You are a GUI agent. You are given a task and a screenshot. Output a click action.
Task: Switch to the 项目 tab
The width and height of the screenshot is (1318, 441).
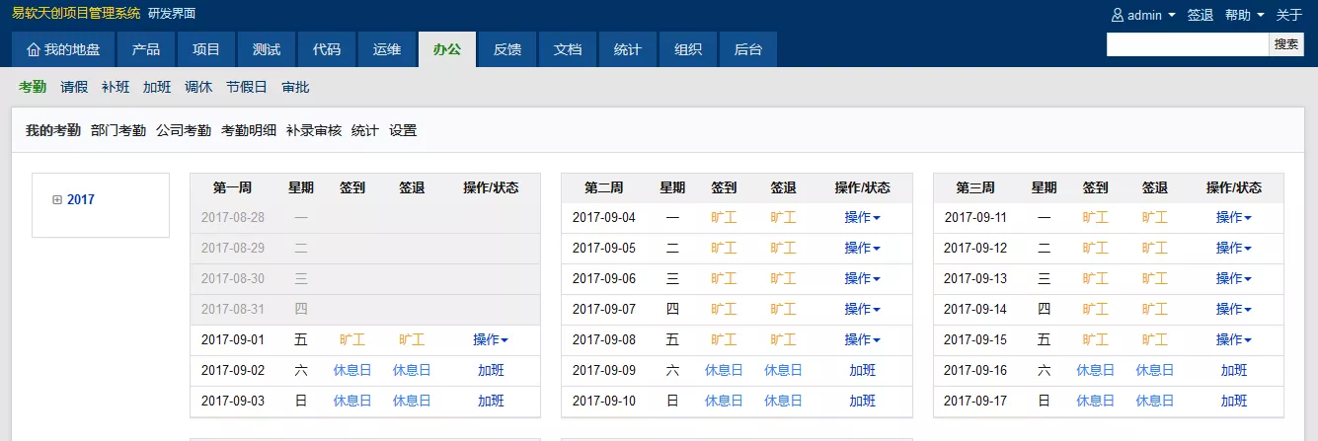tap(206, 50)
